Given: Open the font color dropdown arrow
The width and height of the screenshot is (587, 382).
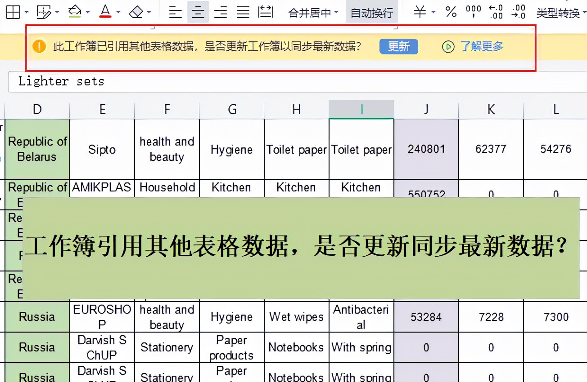Looking at the screenshot, I should [118, 12].
